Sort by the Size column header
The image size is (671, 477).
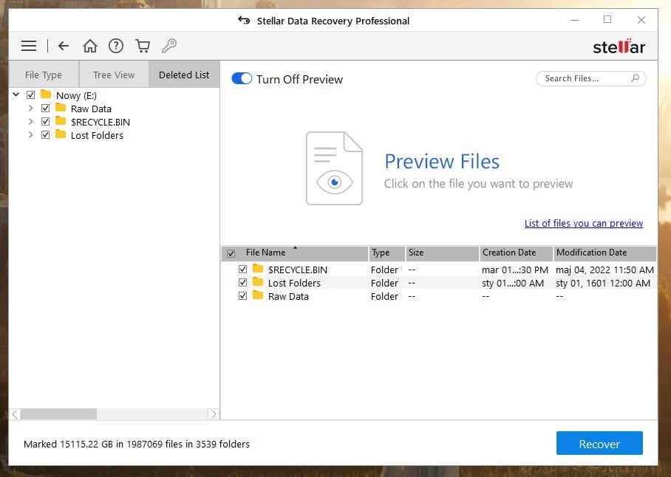(x=442, y=253)
